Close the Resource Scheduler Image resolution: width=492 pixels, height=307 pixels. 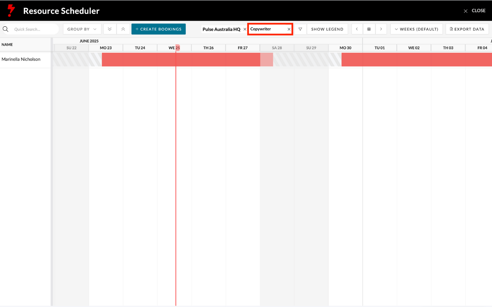(x=475, y=11)
